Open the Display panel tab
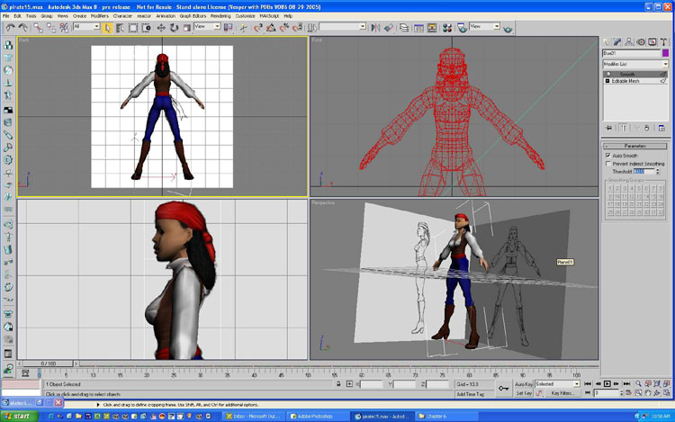Screen dimensions: 675x422 coord(652,41)
